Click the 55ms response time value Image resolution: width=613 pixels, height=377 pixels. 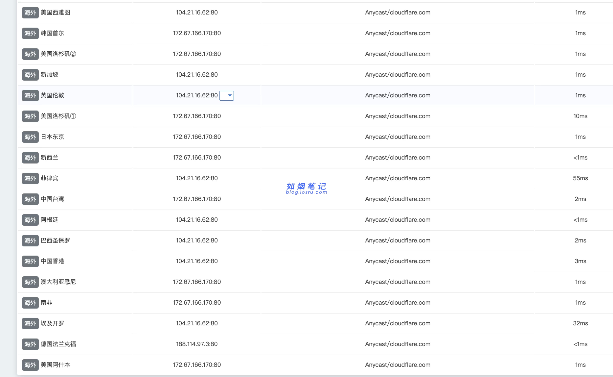point(580,178)
